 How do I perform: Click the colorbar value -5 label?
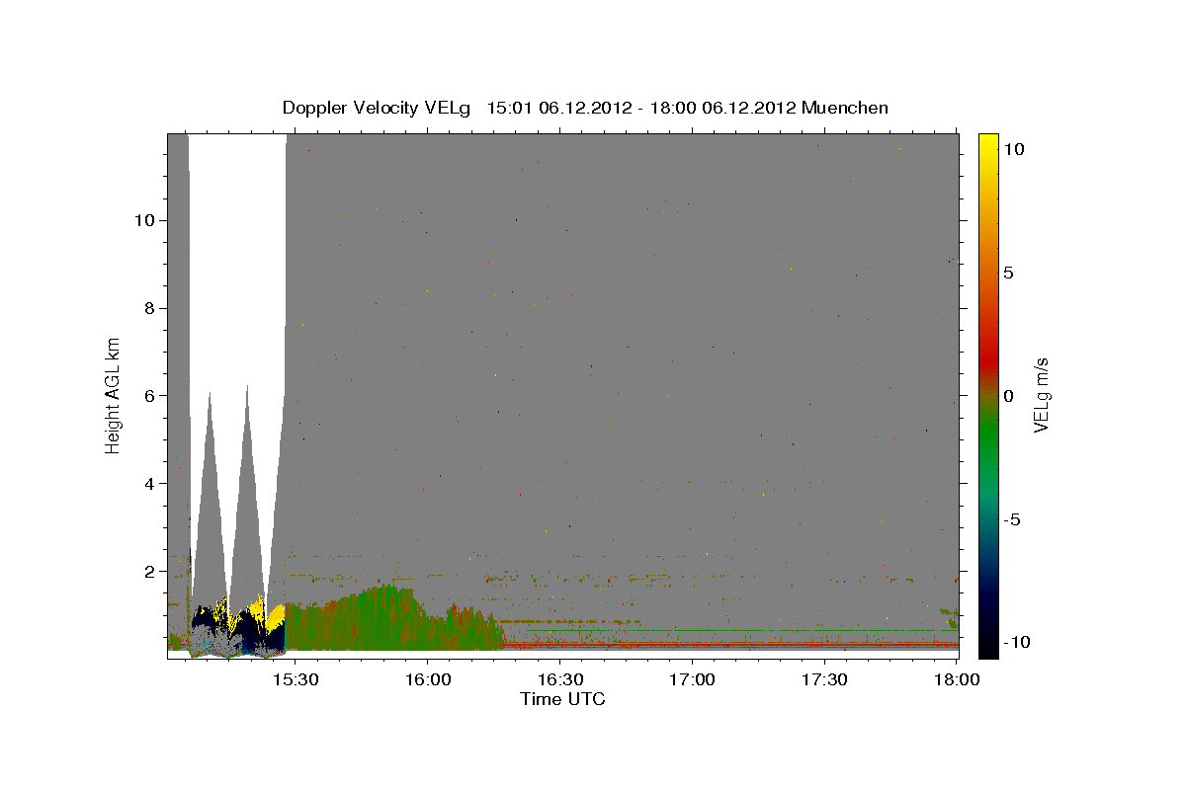[1011, 519]
